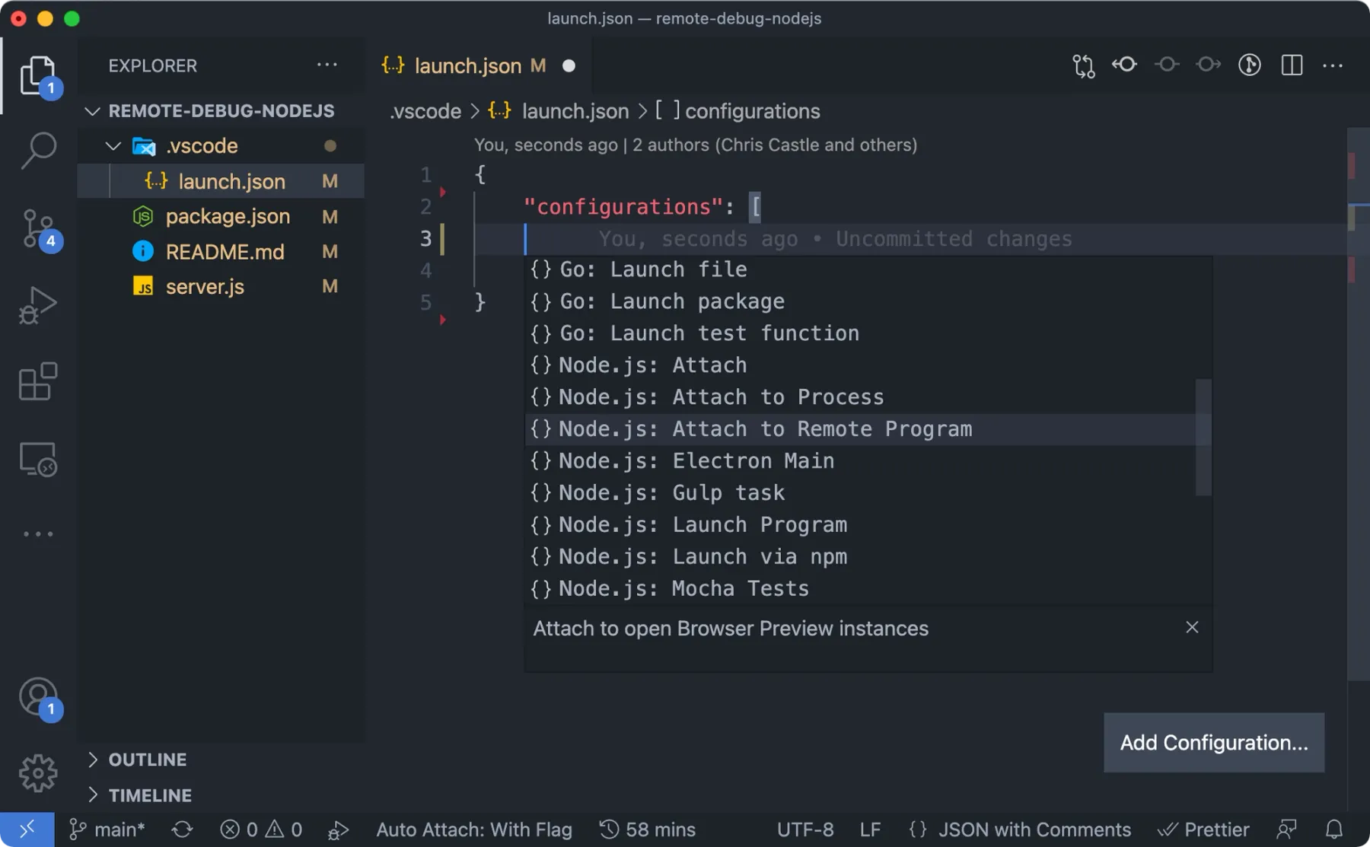Open configurations in the breadcrumb bar
Screen dimensions: 1370x847
click(x=752, y=111)
